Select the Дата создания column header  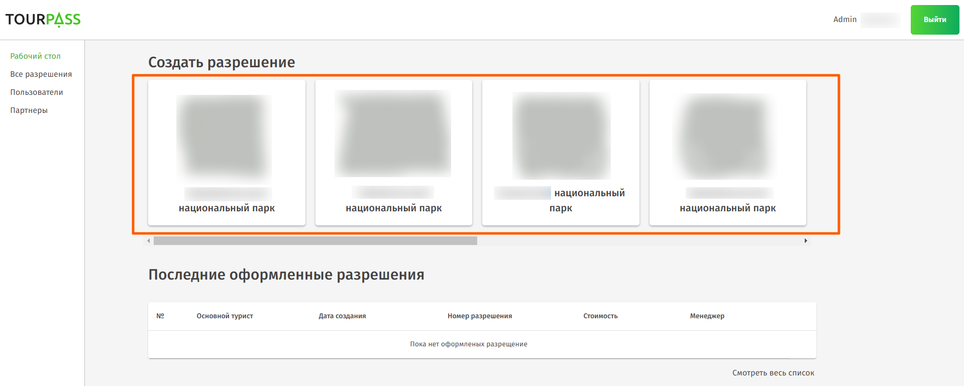point(342,316)
